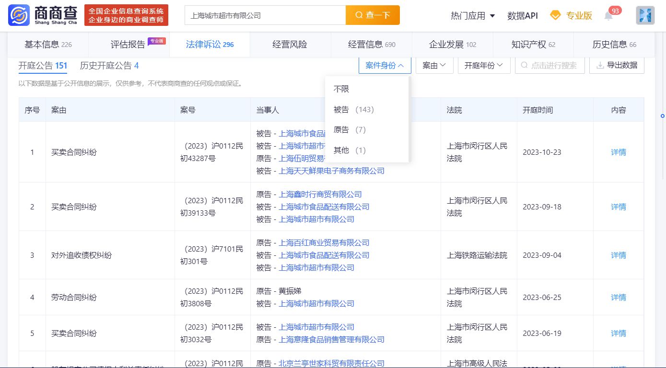Select the 法律诉讼 tab
The width and height of the screenshot is (666, 368).
coord(210,45)
